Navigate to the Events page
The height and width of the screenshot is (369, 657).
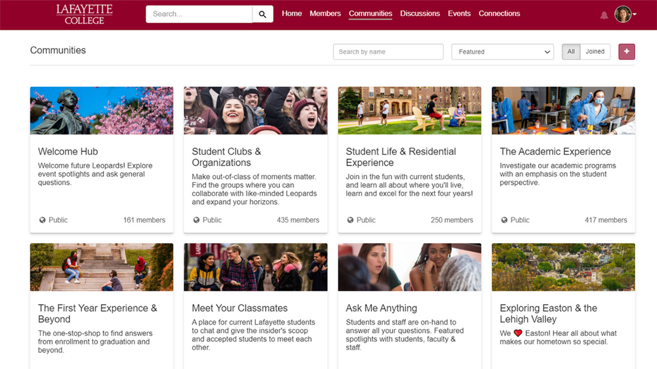(x=459, y=14)
